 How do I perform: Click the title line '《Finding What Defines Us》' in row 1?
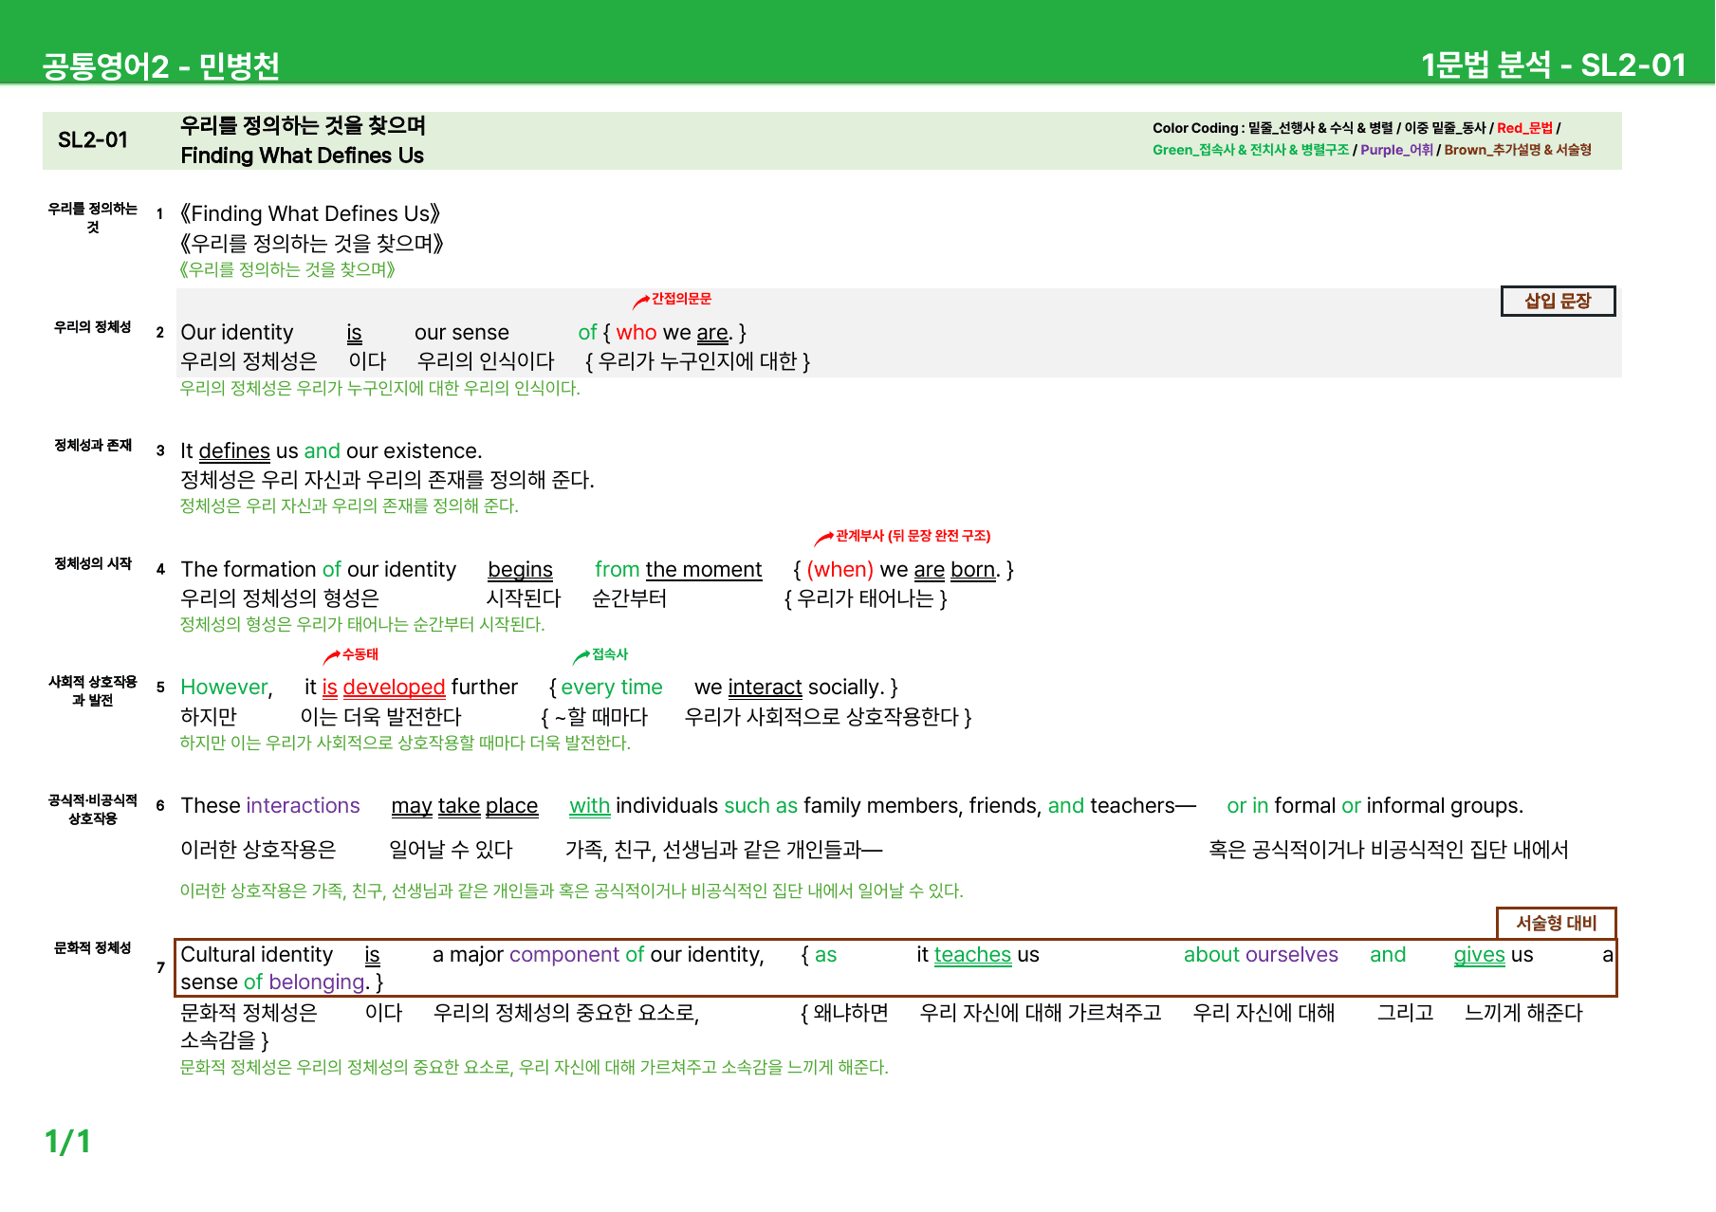pos(309,214)
